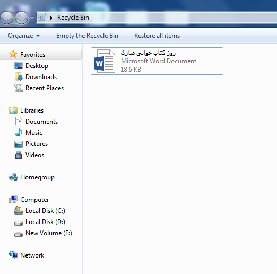Screen dimensions: 277x274
Task: Open the recent pages arrow beside the Forward button
Action: coord(32,18)
